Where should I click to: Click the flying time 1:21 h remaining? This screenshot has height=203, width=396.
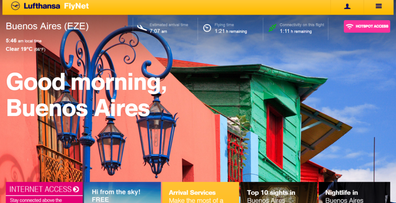231,32
